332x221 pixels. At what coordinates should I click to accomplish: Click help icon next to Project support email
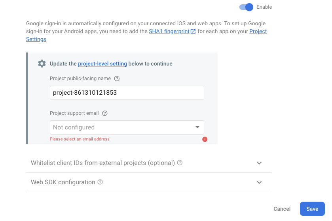click(105, 113)
